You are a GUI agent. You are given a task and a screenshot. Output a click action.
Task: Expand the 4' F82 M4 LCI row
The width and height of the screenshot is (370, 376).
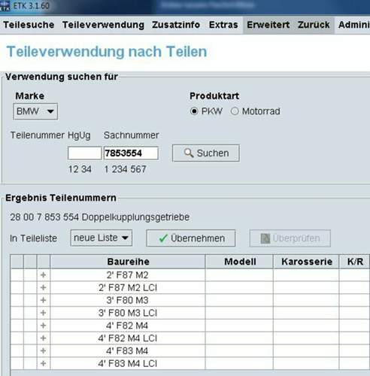point(43,338)
